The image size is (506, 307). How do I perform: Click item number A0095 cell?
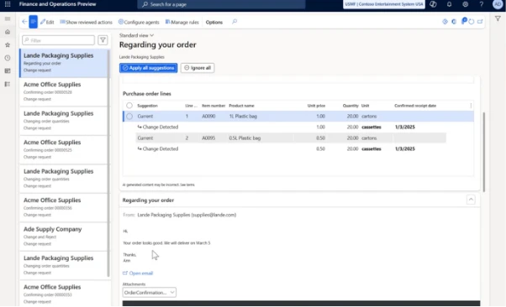click(208, 138)
